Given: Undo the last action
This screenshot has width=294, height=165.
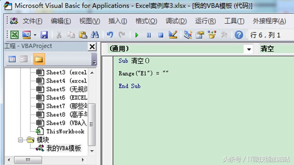Looking at the screenshot, I should [x=110, y=35].
